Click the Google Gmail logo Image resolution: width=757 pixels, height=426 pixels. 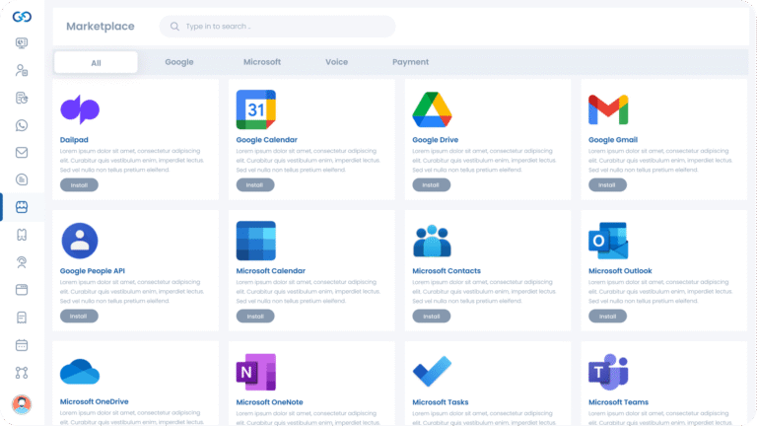pyautogui.click(x=608, y=109)
